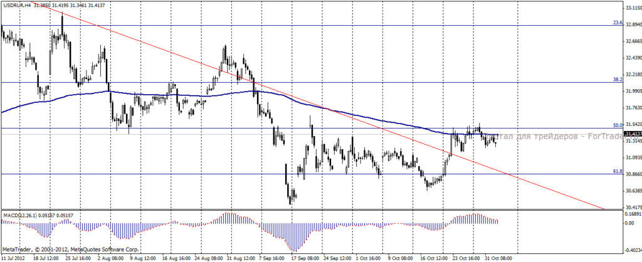Select the 23.6 Fibonacci level label

click(x=618, y=23)
